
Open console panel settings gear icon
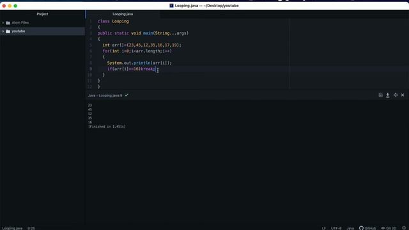click(x=396, y=95)
